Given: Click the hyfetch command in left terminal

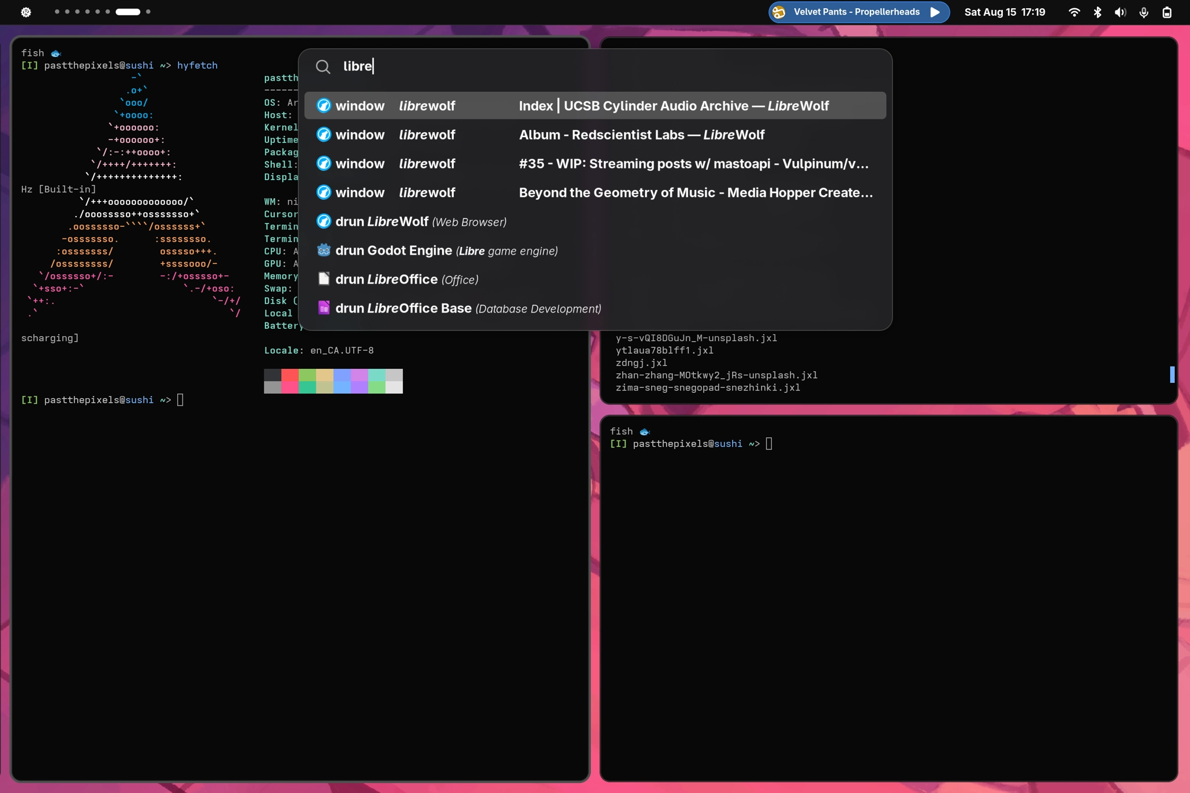Looking at the screenshot, I should pos(197,66).
